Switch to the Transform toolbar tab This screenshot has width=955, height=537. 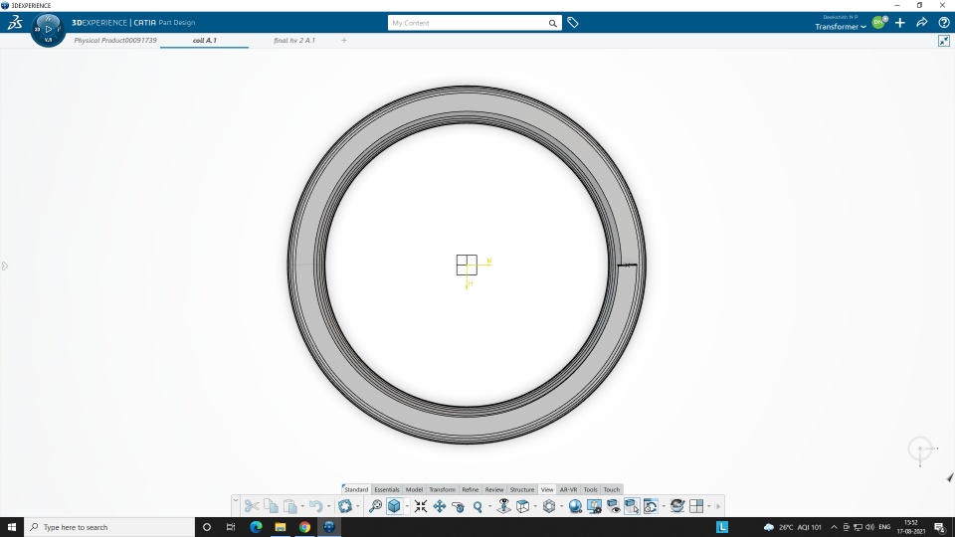click(x=442, y=489)
